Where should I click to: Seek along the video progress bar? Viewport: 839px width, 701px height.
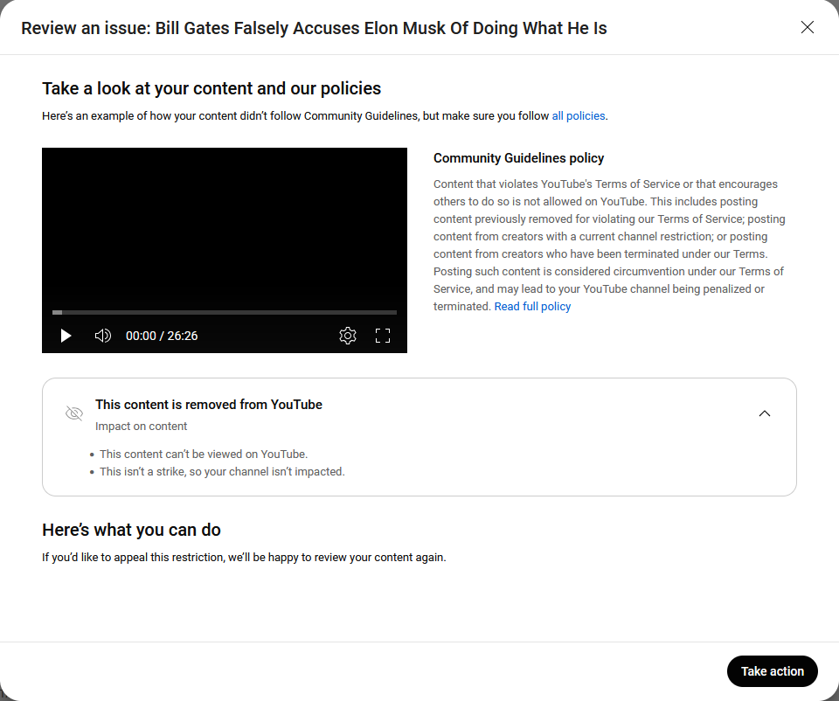click(225, 312)
